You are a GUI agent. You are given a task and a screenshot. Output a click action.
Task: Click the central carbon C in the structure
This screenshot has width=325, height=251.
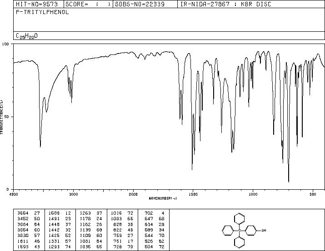pyautogui.click(x=240, y=230)
